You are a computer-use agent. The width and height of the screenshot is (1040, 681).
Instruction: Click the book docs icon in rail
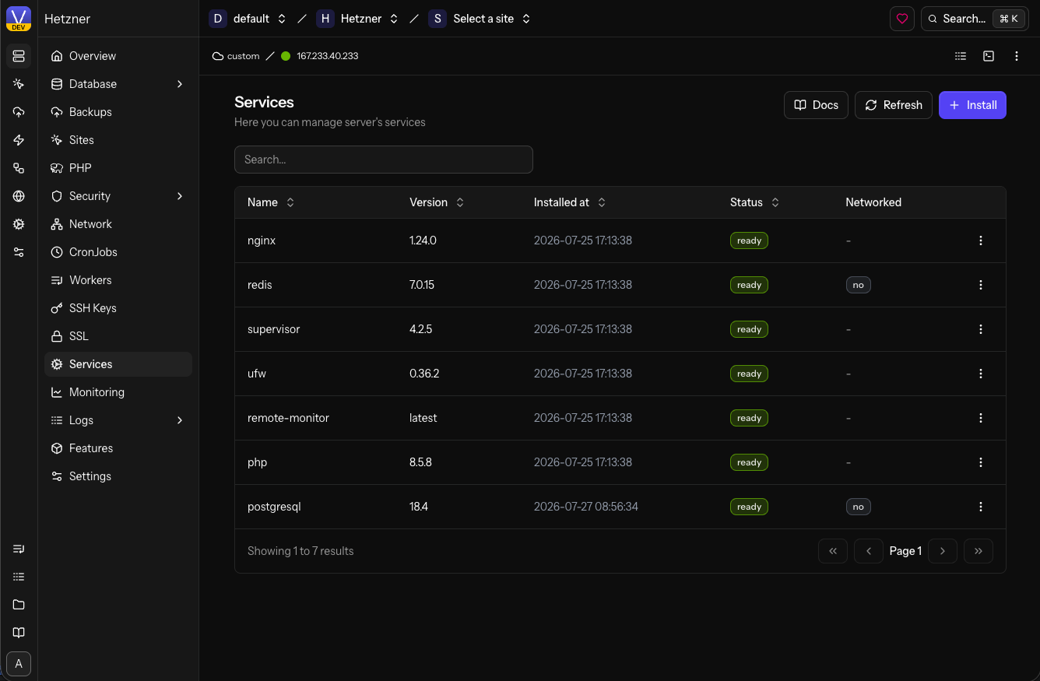point(19,633)
